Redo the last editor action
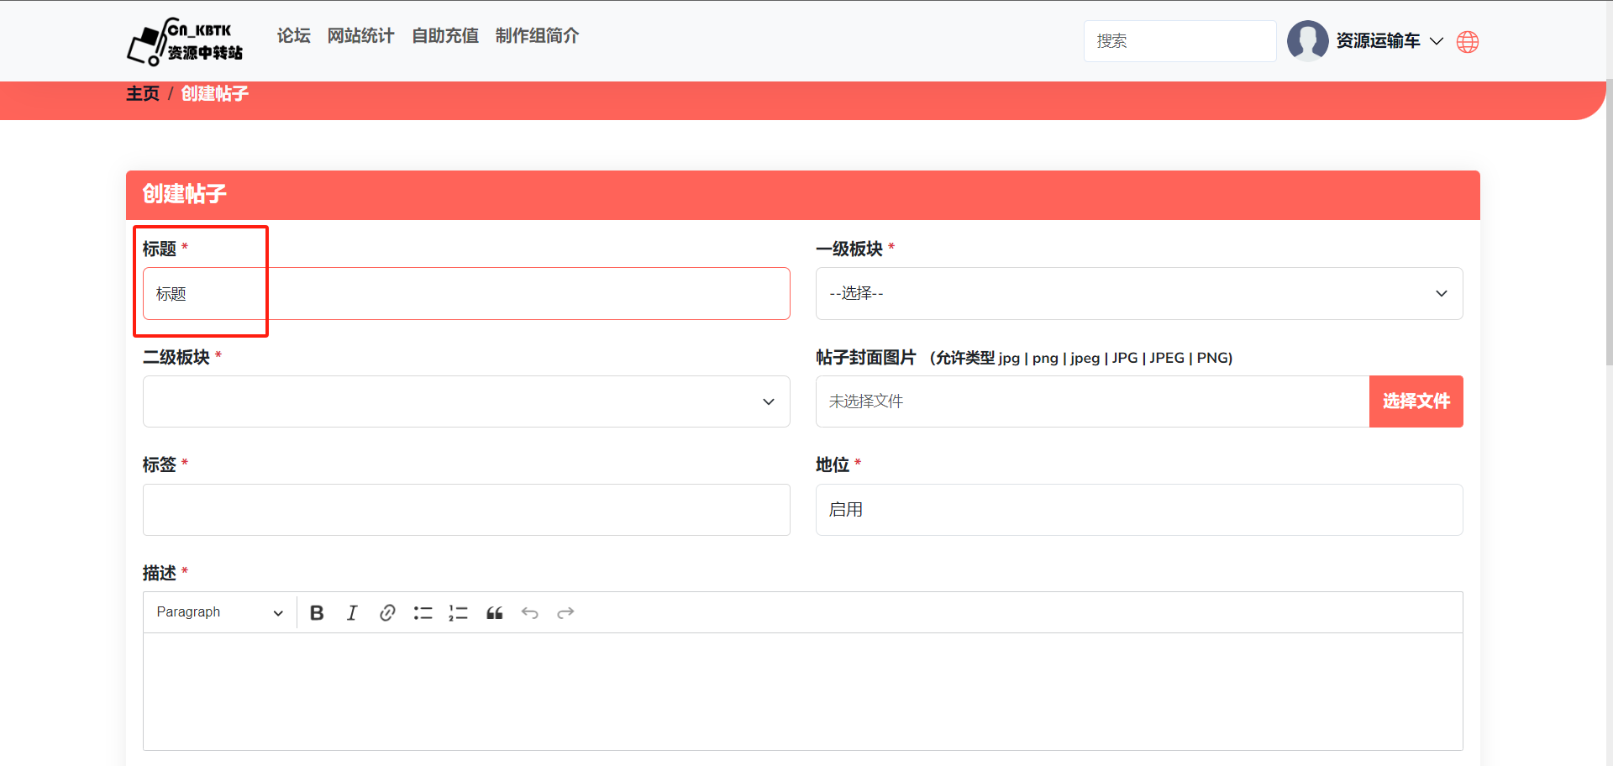 click(565, 613)
